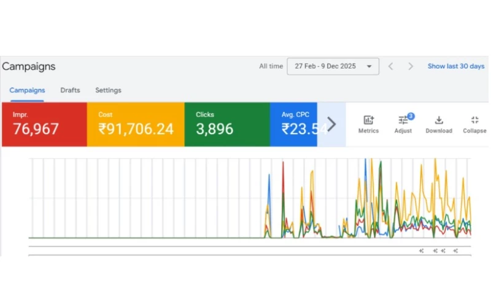Open the Metrics chart options
The image size is (491, 294).
(x=368, y=124)
